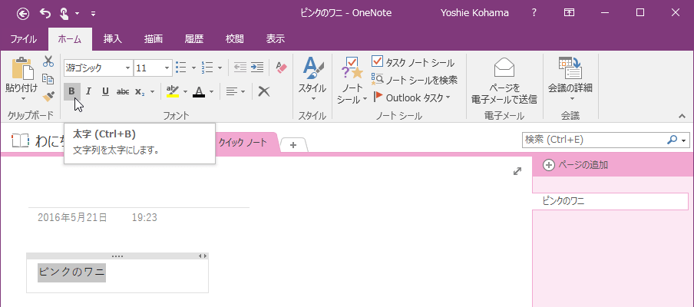Viewport: 694px width, 307px height.
Task: Switch to the 挿入 (Insert) tab
Action: [112, 39]
